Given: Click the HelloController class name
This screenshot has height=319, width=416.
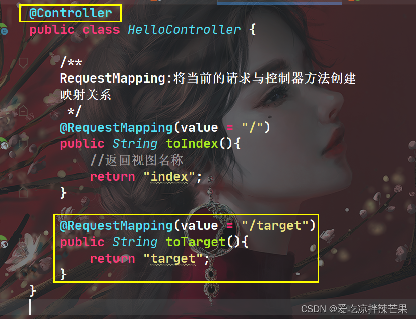Looking at the screenshot, I should point(184,29).
